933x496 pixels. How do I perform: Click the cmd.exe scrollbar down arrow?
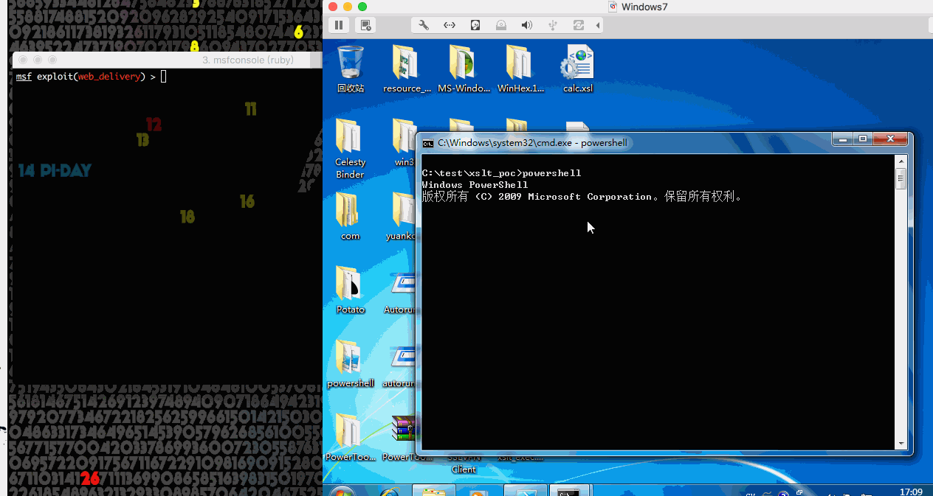pos(901,444)
